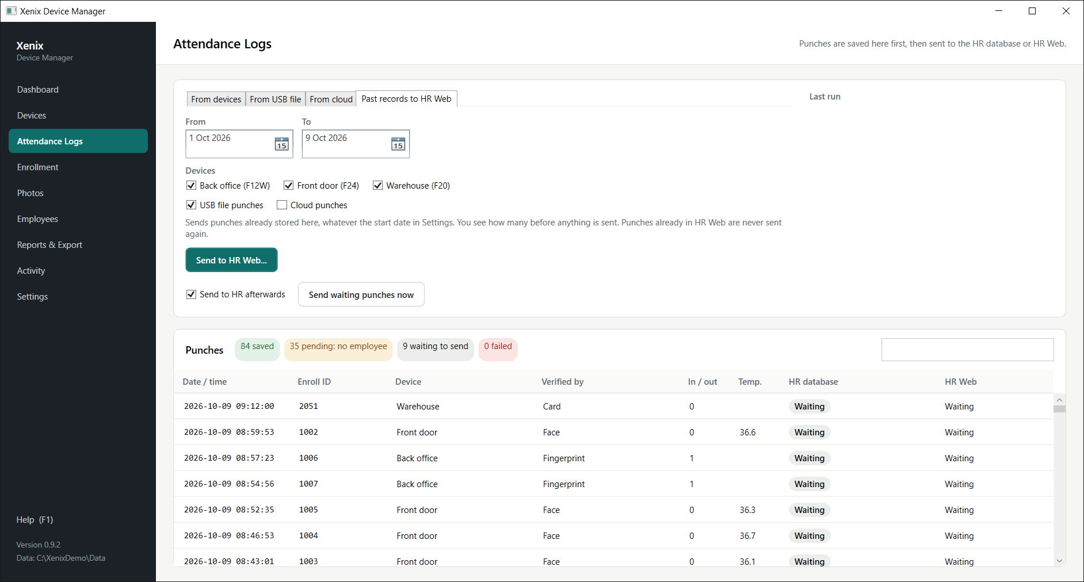Open Dashboard in the sidebar
1084x582 pixels.
tap(78, 90)
